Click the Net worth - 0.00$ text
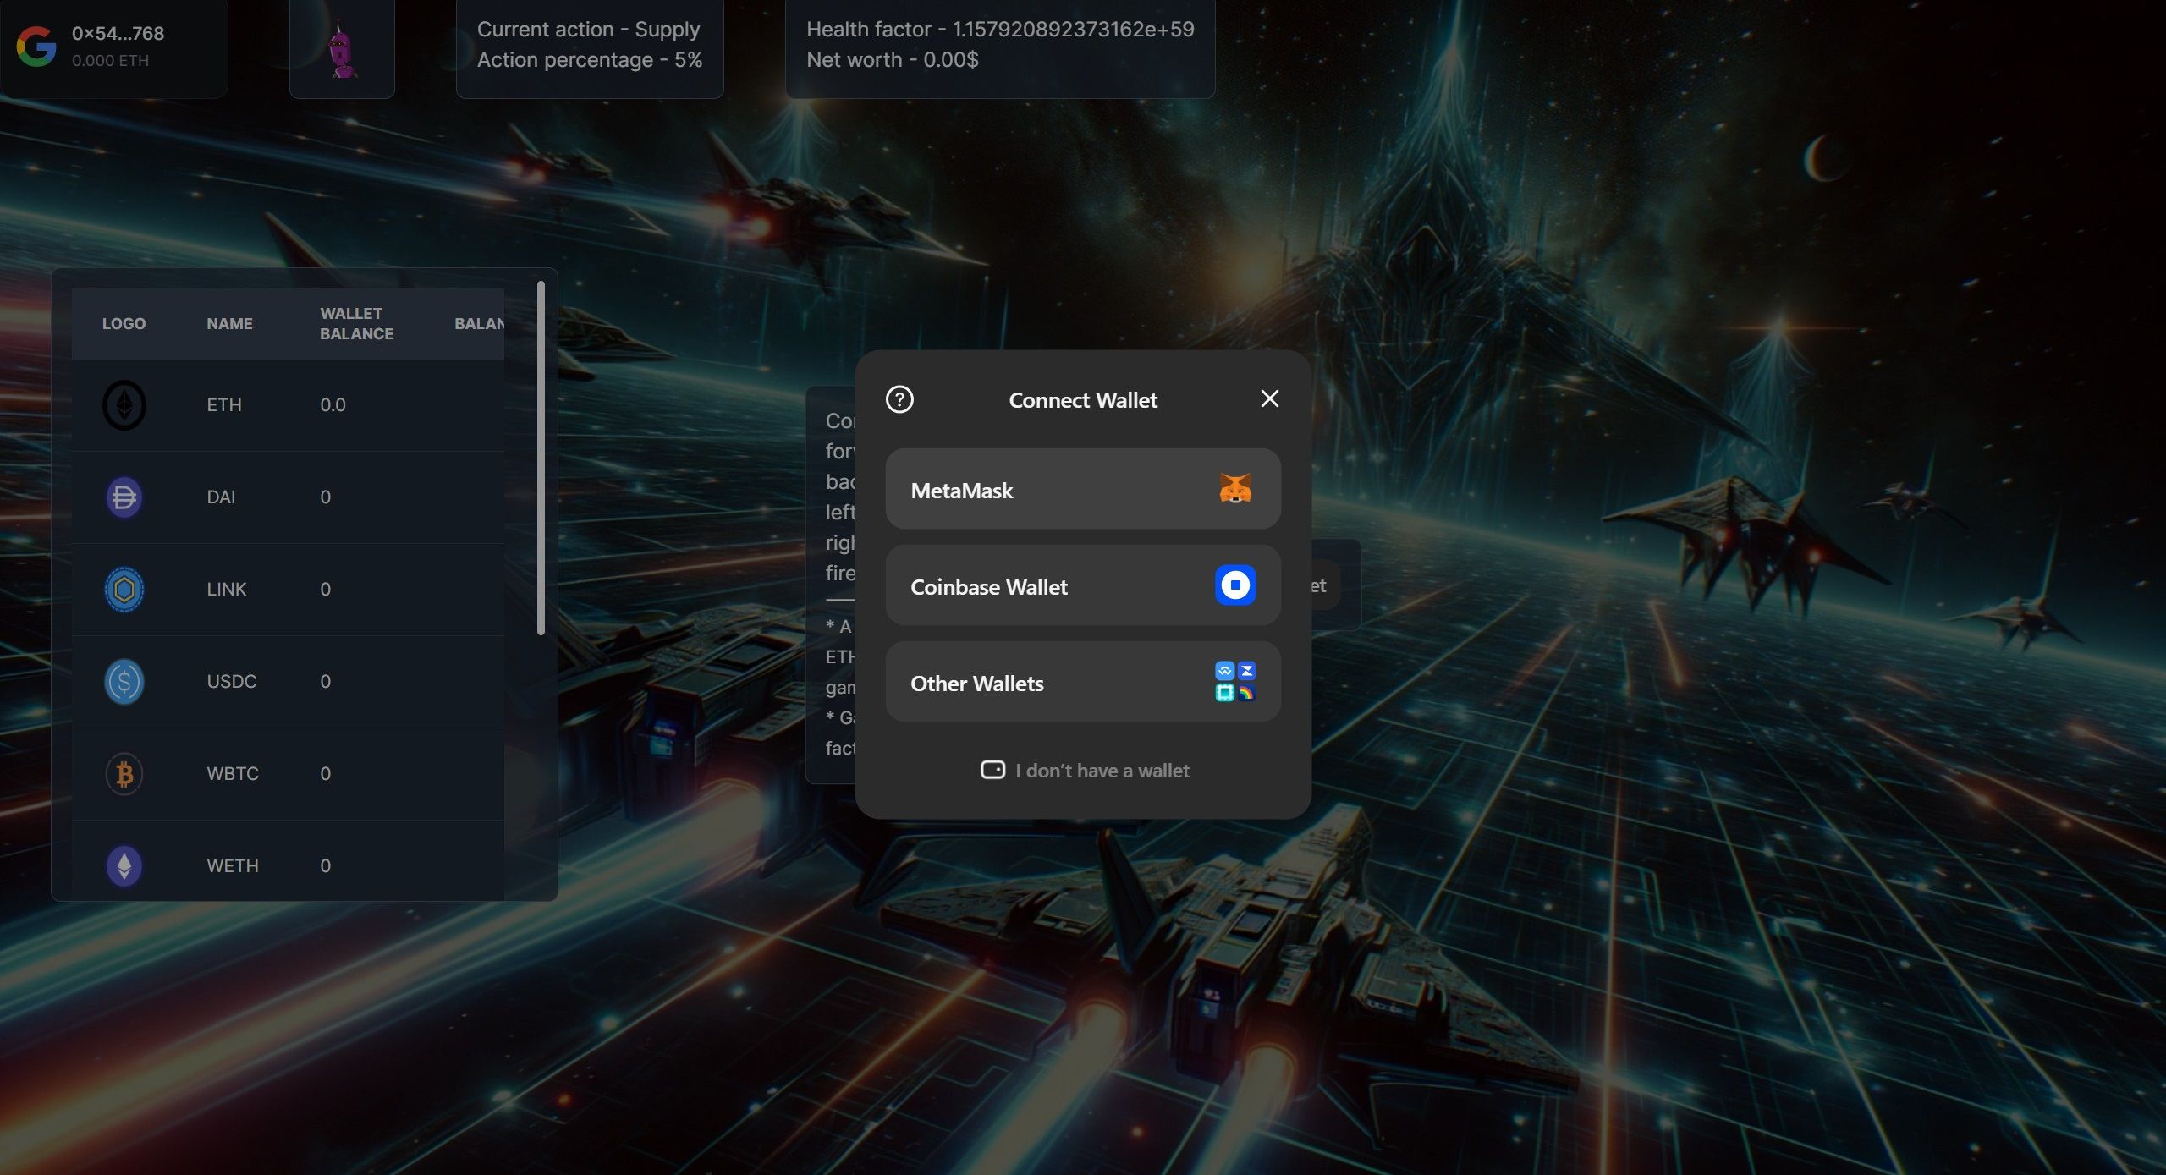This screenshot has height=1175, width=2166. [893, 60]
